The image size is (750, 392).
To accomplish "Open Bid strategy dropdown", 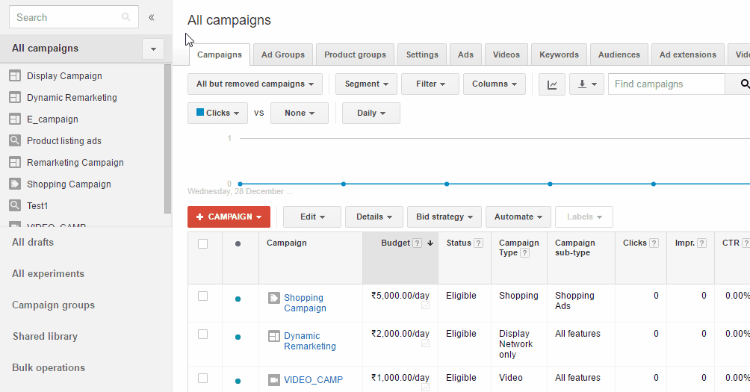I will pos(444,217).
